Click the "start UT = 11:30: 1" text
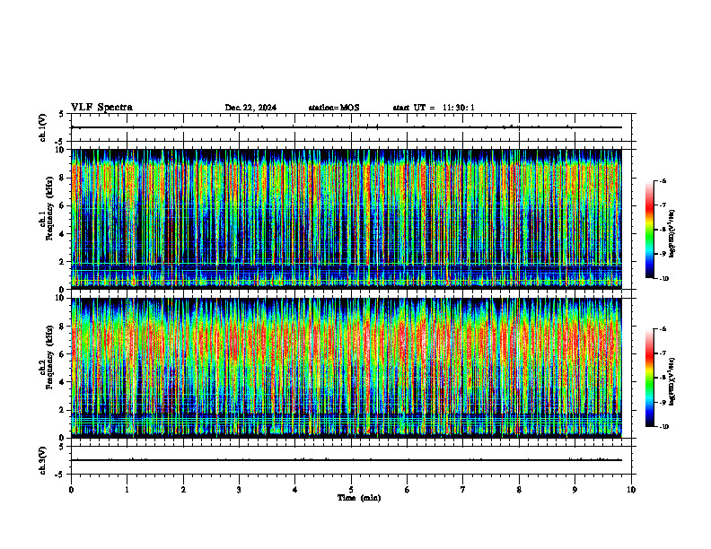 [x=434, y=108]
